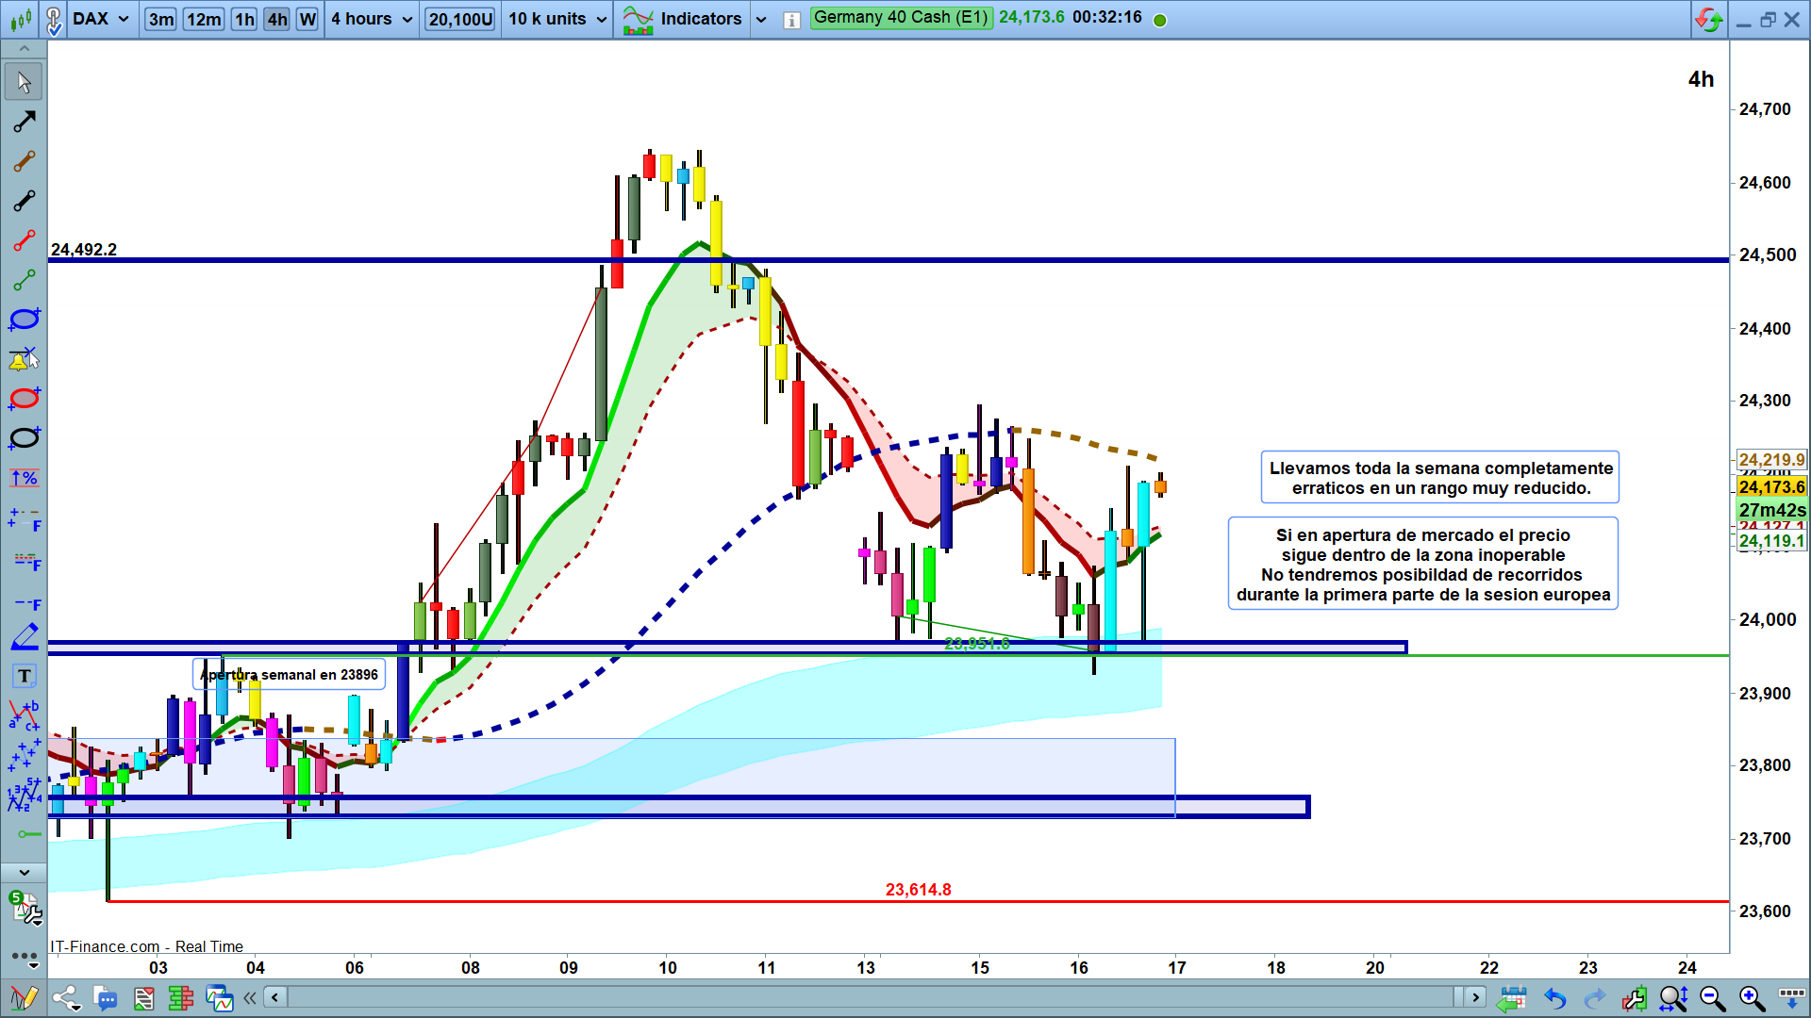Click the Germany 40 Cash (E1) label
Screen dimensions: 1811x1018
click(901, 18)
